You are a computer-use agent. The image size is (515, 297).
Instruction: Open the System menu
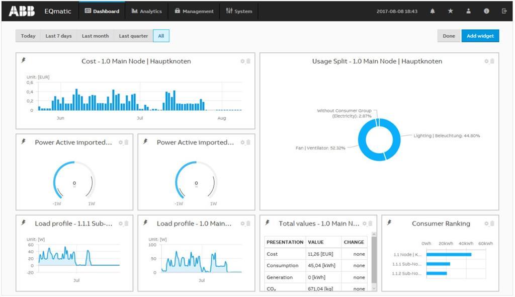(x=239, y=11)
